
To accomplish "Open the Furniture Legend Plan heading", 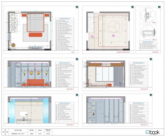I will (x=65, y=18).
